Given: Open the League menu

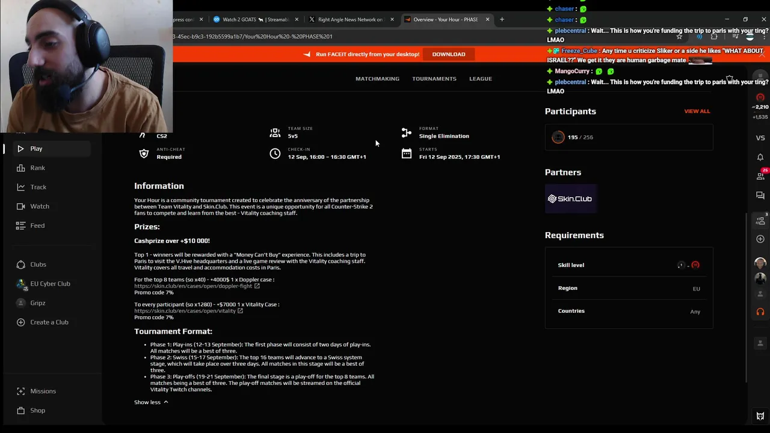Looking at the screenshot, I should pyautogui.click(x=481, y=79).
